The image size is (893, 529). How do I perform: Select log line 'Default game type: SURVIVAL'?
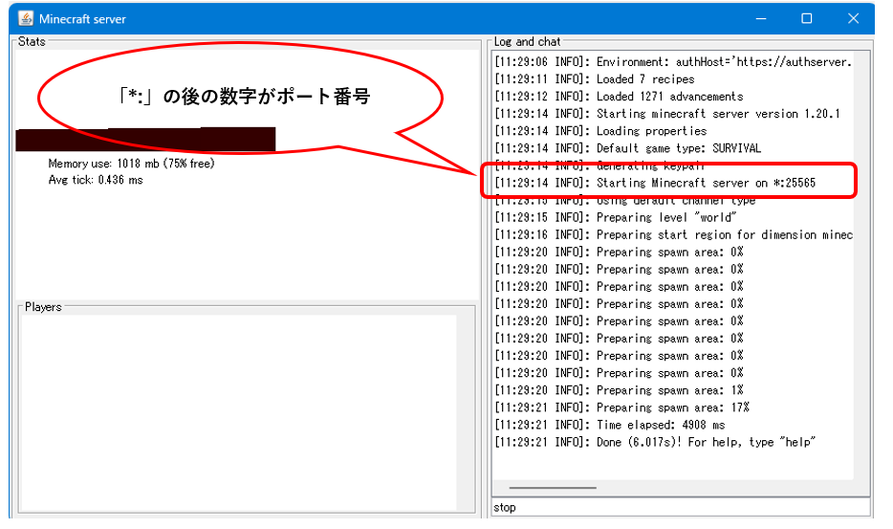point(627,148)
